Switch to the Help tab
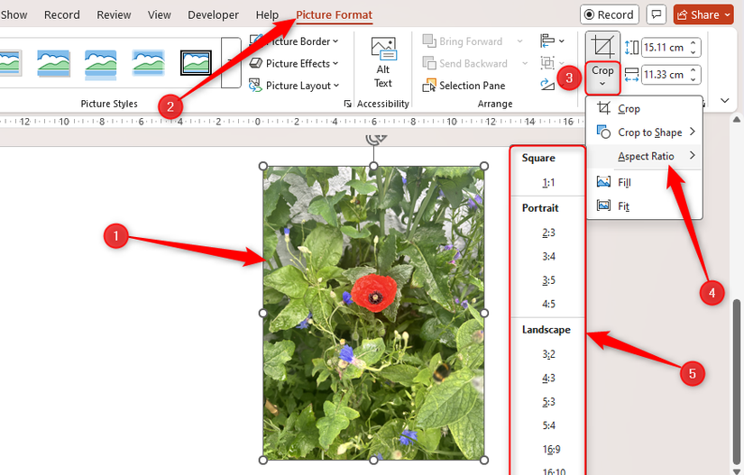Image resolution: width=744 pixels, height=475 pixels. [267, 14]
